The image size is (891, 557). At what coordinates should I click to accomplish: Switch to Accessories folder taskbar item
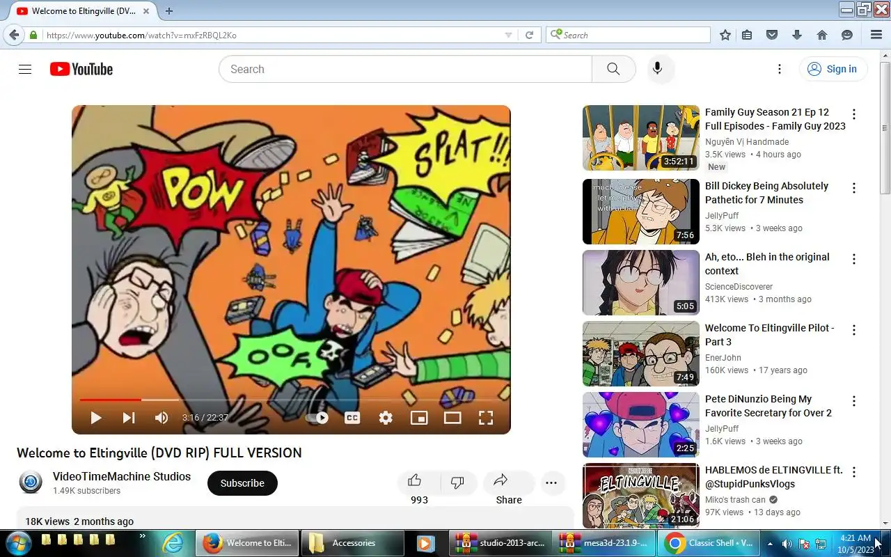pyautogui.click(x=352, y=543)
